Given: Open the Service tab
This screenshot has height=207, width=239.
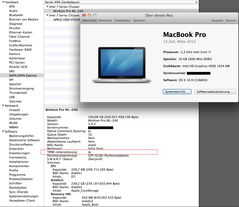Looking at the screenshot, I should (231, 20).
